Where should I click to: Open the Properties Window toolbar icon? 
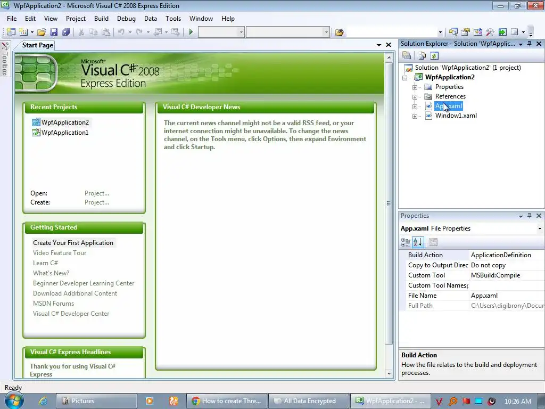click(465, 32)
